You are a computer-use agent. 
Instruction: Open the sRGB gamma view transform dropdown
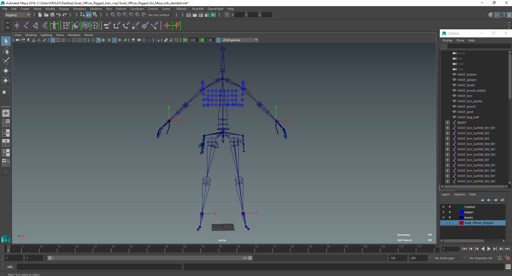coord(240,40)
